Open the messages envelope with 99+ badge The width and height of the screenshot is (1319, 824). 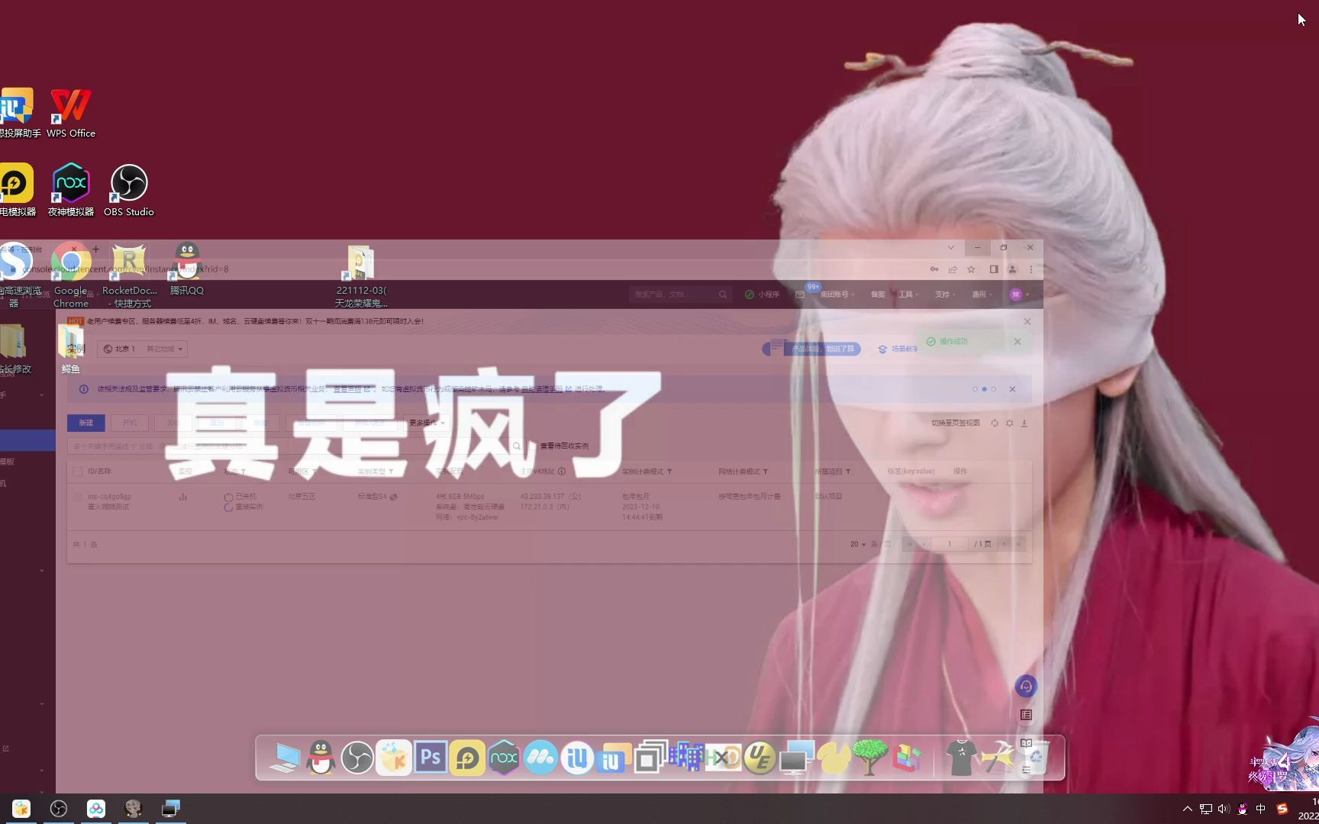(800, 295)
